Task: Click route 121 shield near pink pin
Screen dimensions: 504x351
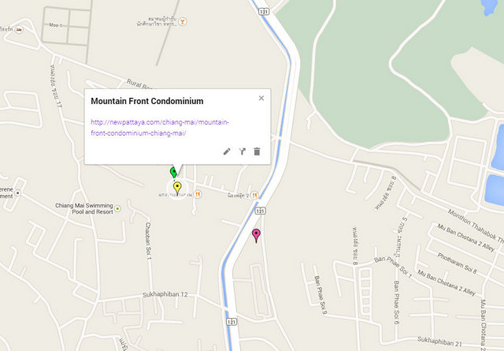Action: [261, 211]
